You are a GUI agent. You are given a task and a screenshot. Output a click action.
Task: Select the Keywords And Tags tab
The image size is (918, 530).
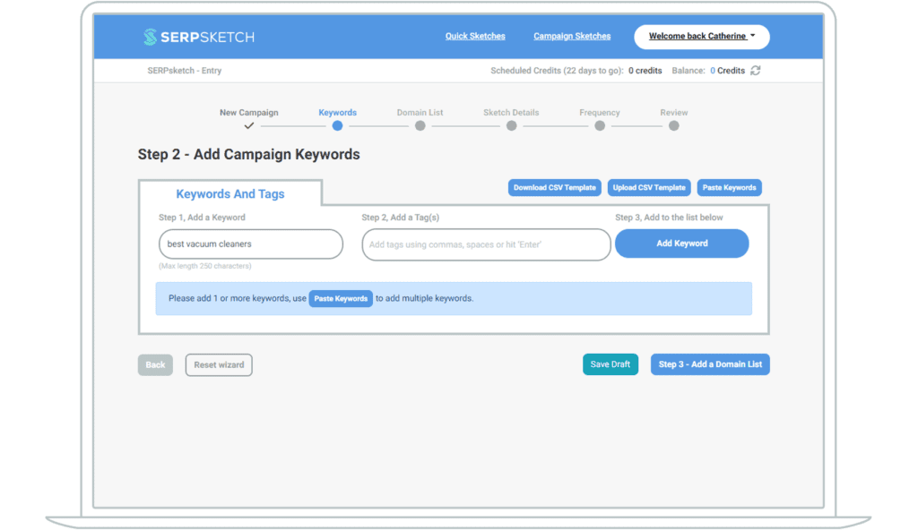pyautogui.click(x=230, y=193)
